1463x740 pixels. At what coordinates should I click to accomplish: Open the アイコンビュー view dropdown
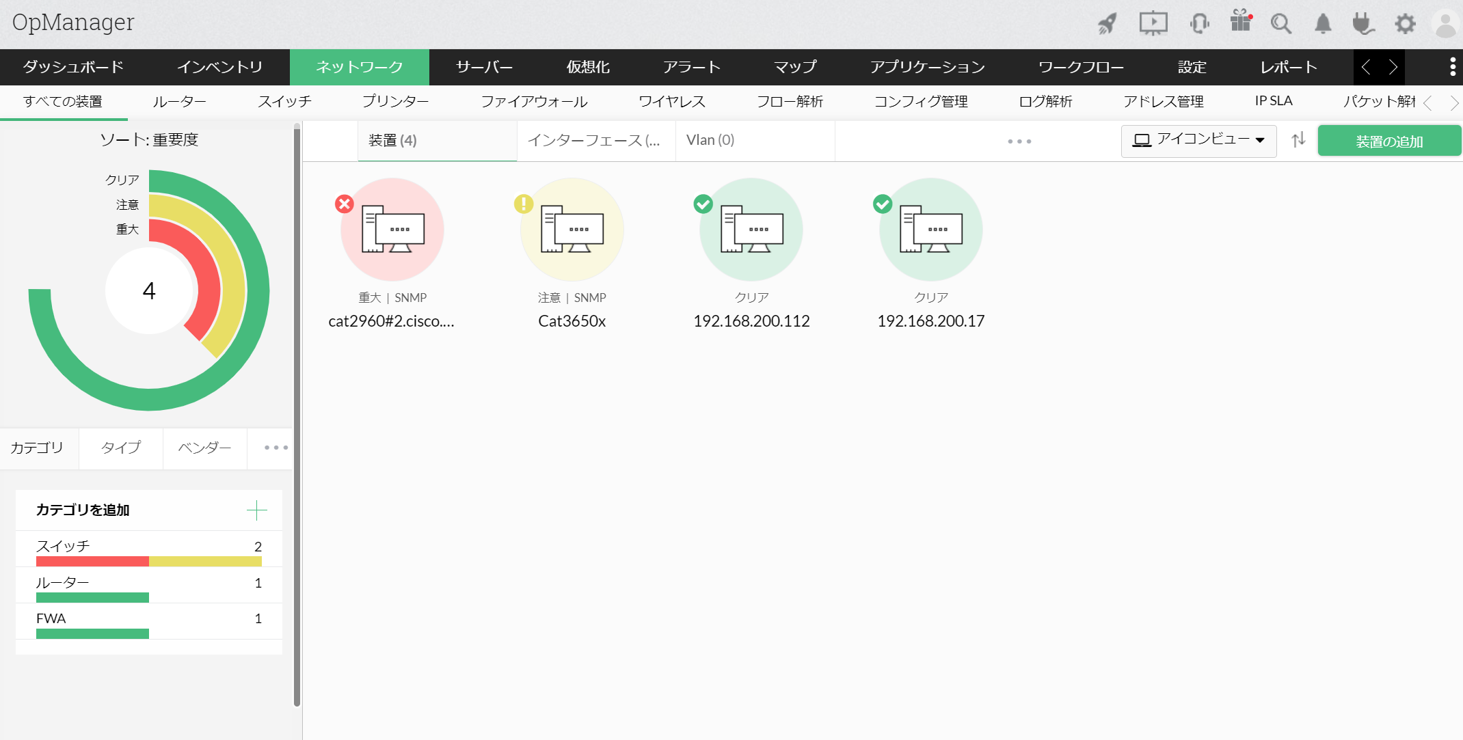pos(1198,140)
